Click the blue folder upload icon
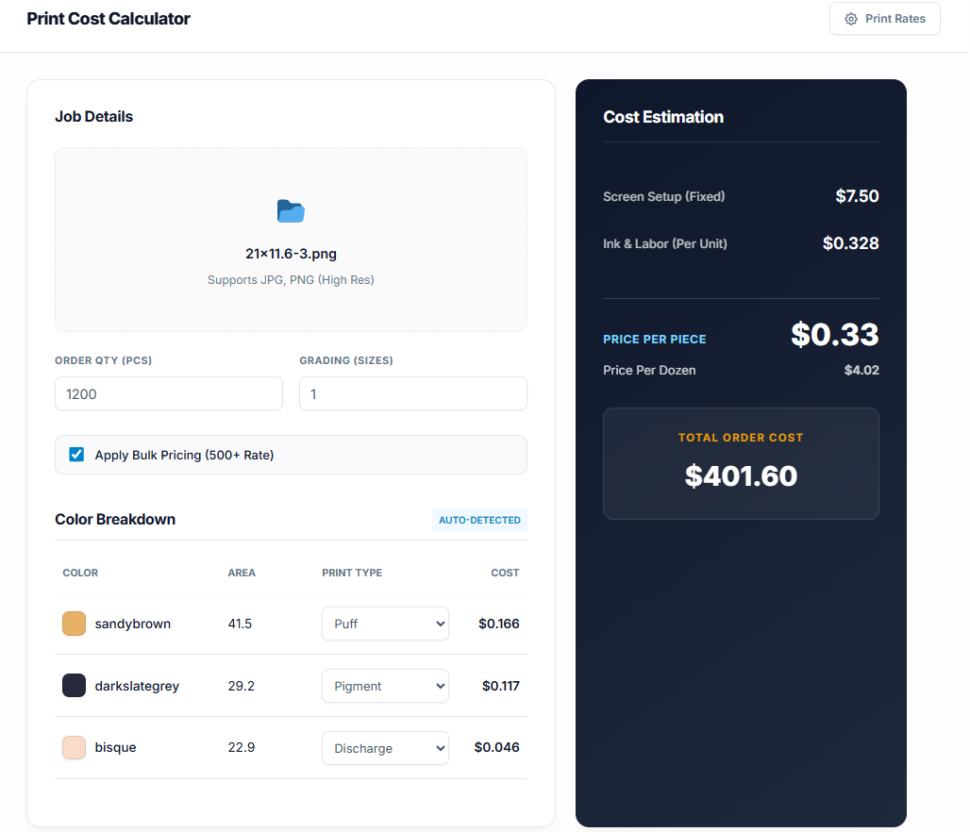Image resolution: width=970 pixels, height=832 pixels. (291, 211)
